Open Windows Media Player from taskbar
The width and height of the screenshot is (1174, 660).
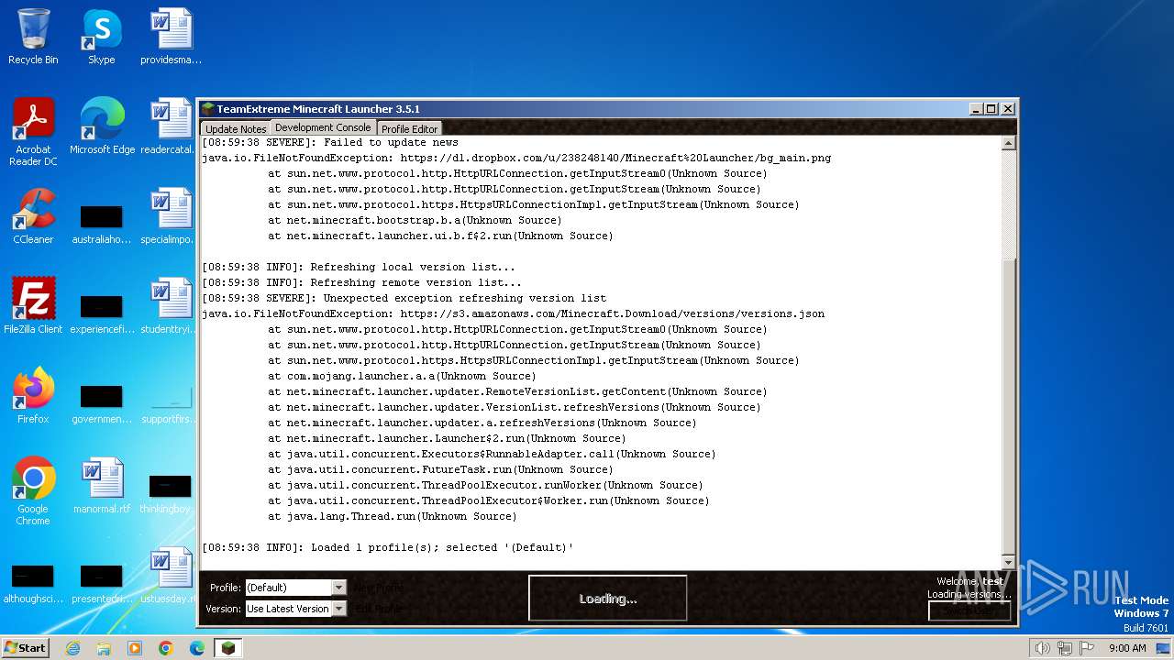[135, 648]
